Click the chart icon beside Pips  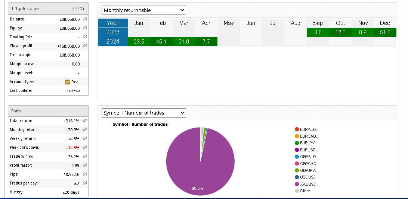pos(85,174)
